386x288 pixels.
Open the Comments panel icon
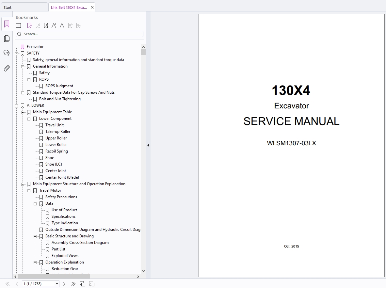click(x=7, y=53)
